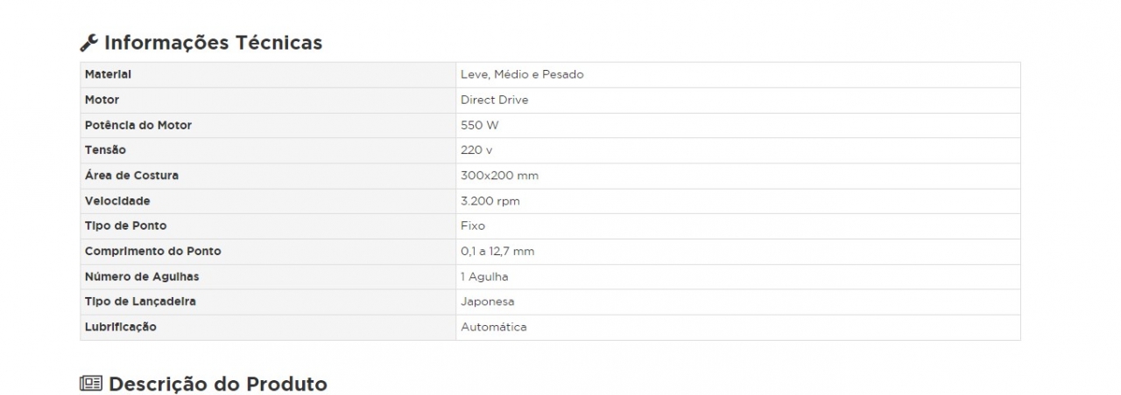Select the '3.200 rpm' value
Viewport: 1121px width, 395px height.
(x=490, y=201)
